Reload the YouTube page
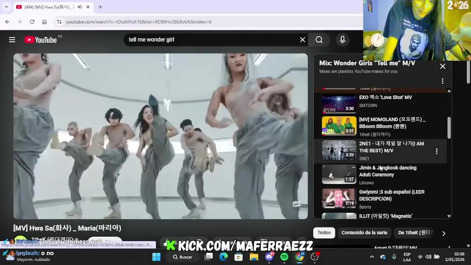Image resolution: width=471 pixels, height=265 pixels. (x=32, y=22)
